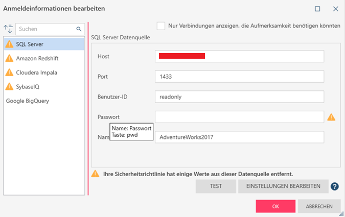345x217 pixels.
Task: Click the Benutzer-ID field with readonly
Action: [239, 97]
